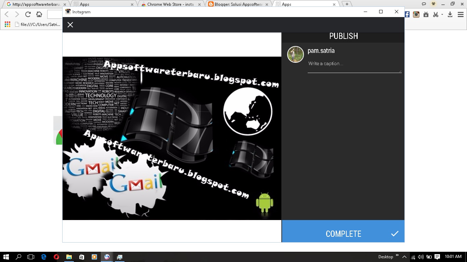Switch to the appsoftwareterbaru browser tab
Screen dimensions: 467x262
point(36,4)
